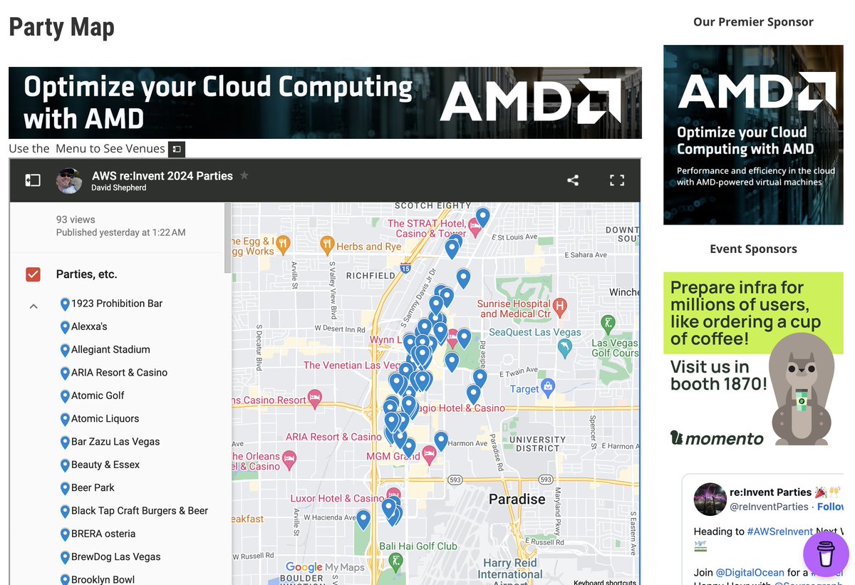Viewport: 855px width, 585px height.
Task: Click the AMD banner ad above the map
Action: pos(325,103)
